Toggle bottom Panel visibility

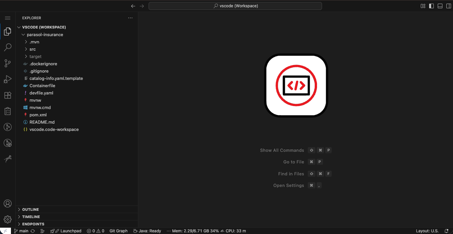pyautogui.click(x=440, y=6)
